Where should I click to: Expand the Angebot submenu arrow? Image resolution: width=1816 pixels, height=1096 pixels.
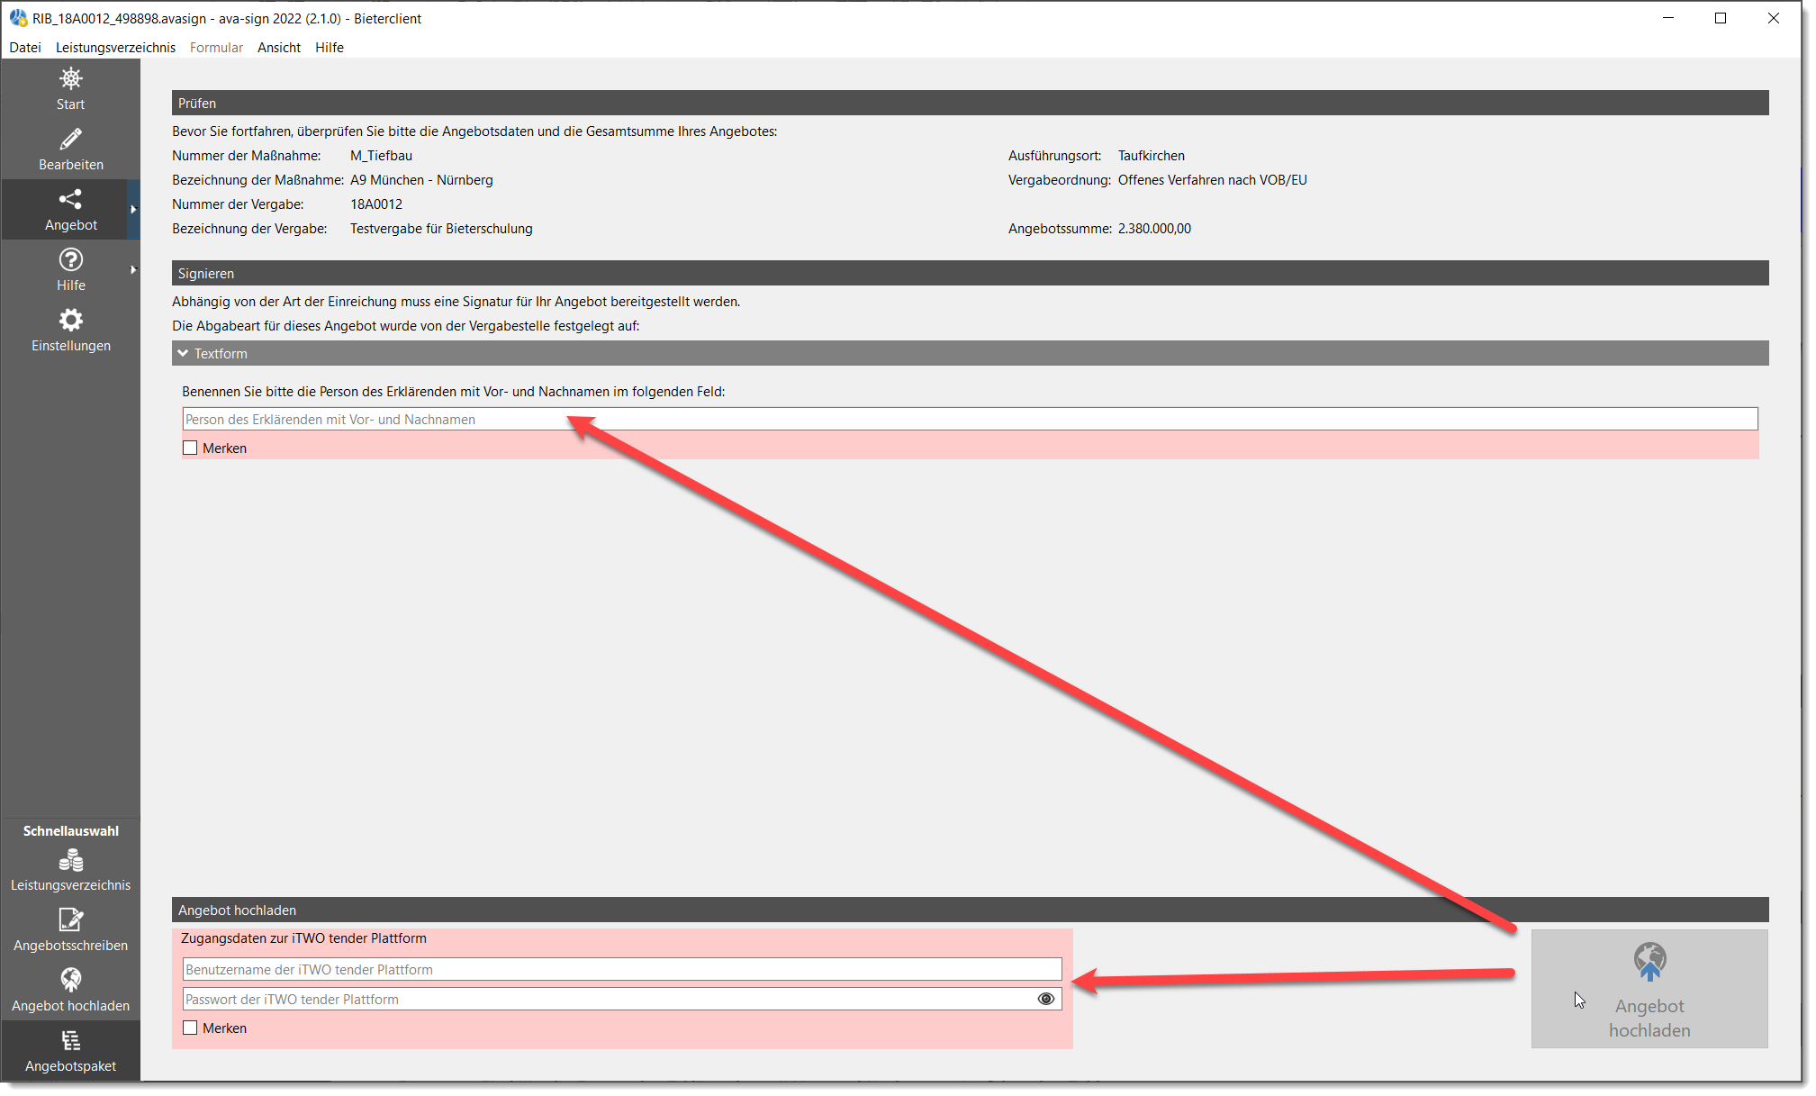click(133, 210)
